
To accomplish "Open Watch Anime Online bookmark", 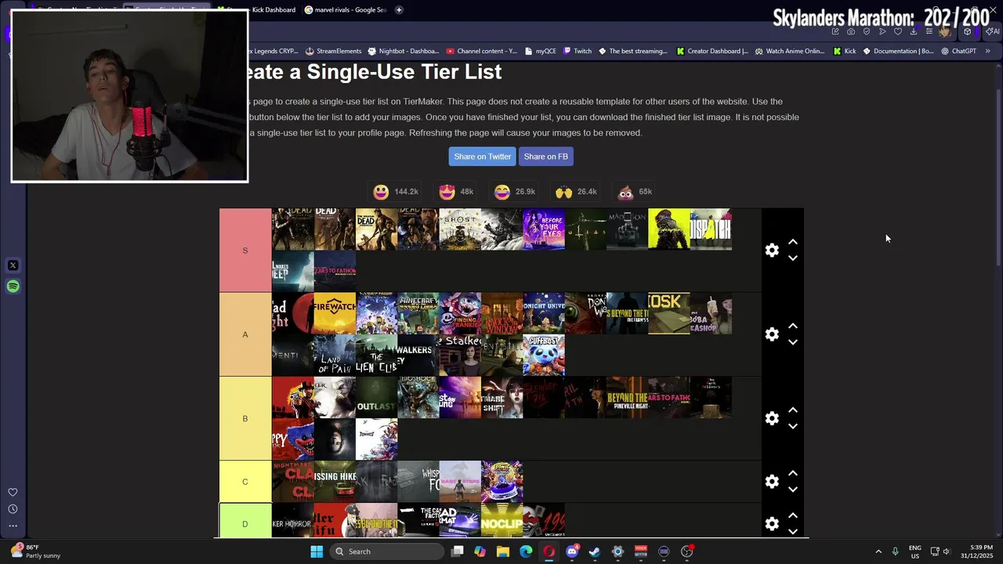I will point(790,51).
